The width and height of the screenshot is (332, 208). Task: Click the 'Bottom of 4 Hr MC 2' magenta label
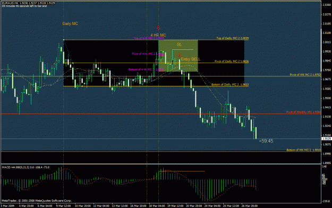pyautogui.click(x=146, y=70)
